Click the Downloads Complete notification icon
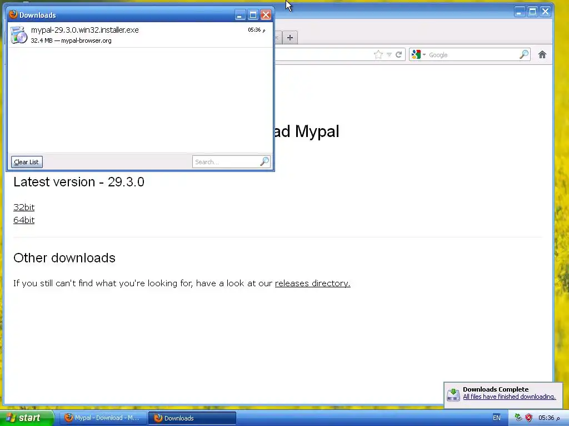 click(x=453, y=394)
